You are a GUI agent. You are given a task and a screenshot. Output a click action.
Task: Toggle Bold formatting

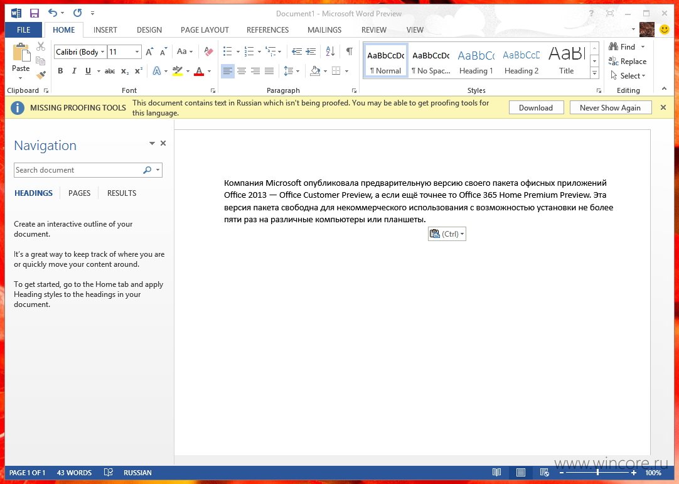tap(60, 71)
